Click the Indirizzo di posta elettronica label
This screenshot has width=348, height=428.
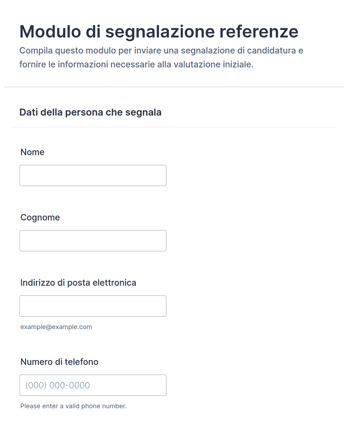[78, 283]
